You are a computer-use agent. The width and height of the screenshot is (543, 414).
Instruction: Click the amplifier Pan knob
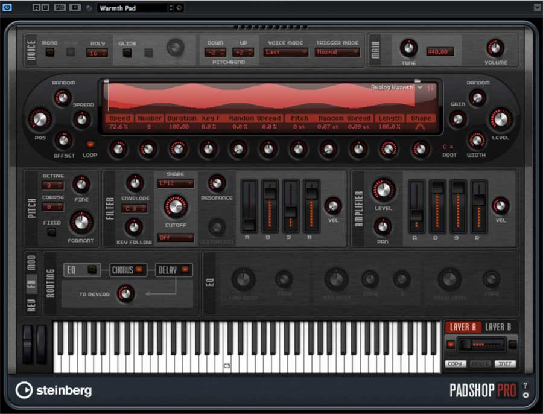tap(383, 226)
